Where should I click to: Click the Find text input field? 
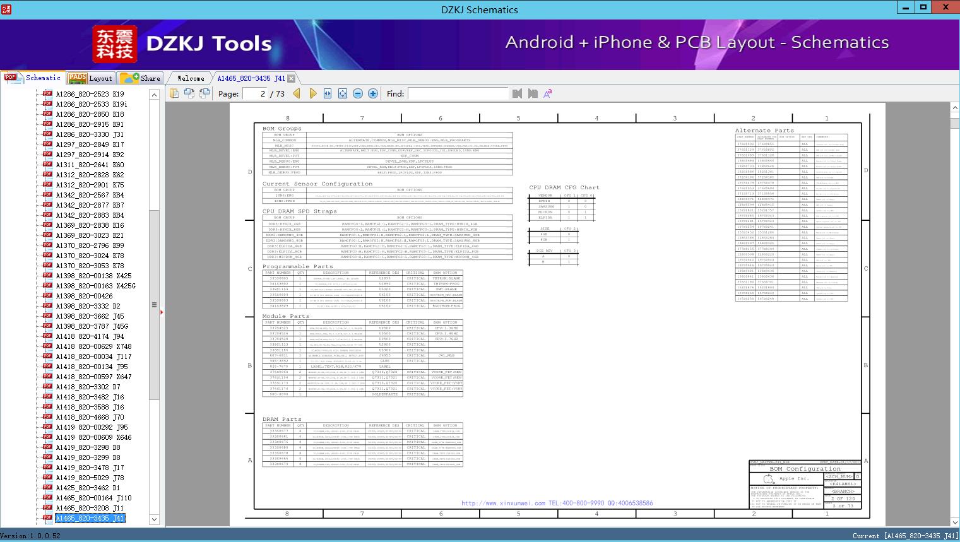pos(458,93)
